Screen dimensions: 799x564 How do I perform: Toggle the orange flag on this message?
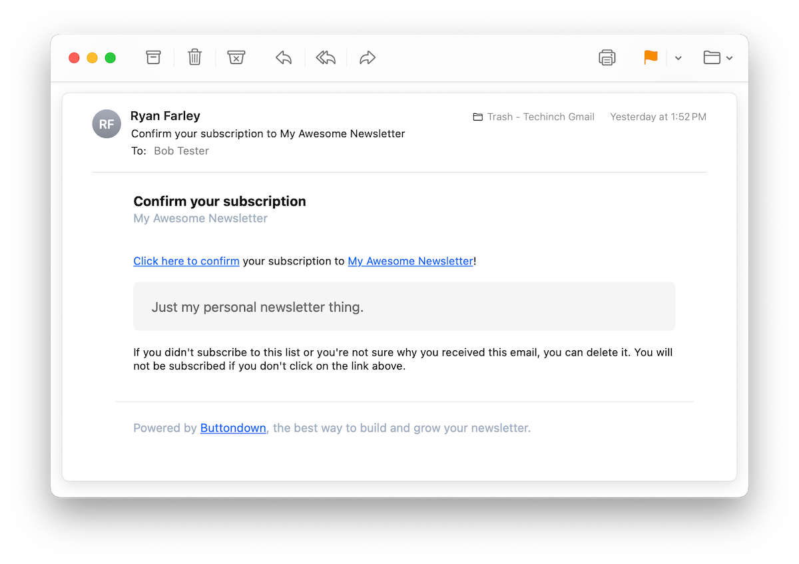coord(651,58)
